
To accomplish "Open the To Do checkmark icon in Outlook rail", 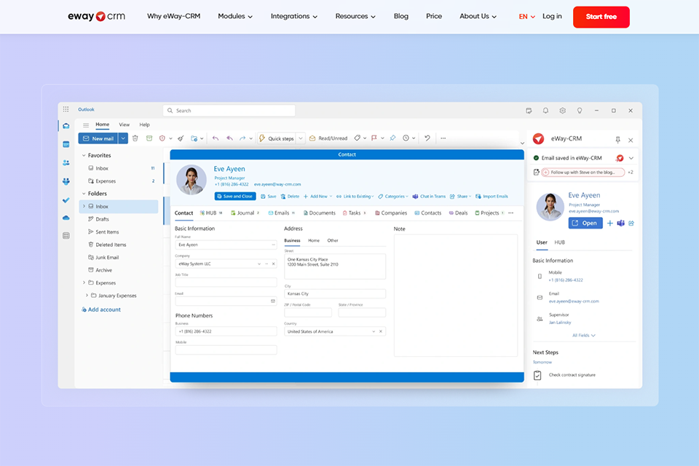I will point(66,200).
